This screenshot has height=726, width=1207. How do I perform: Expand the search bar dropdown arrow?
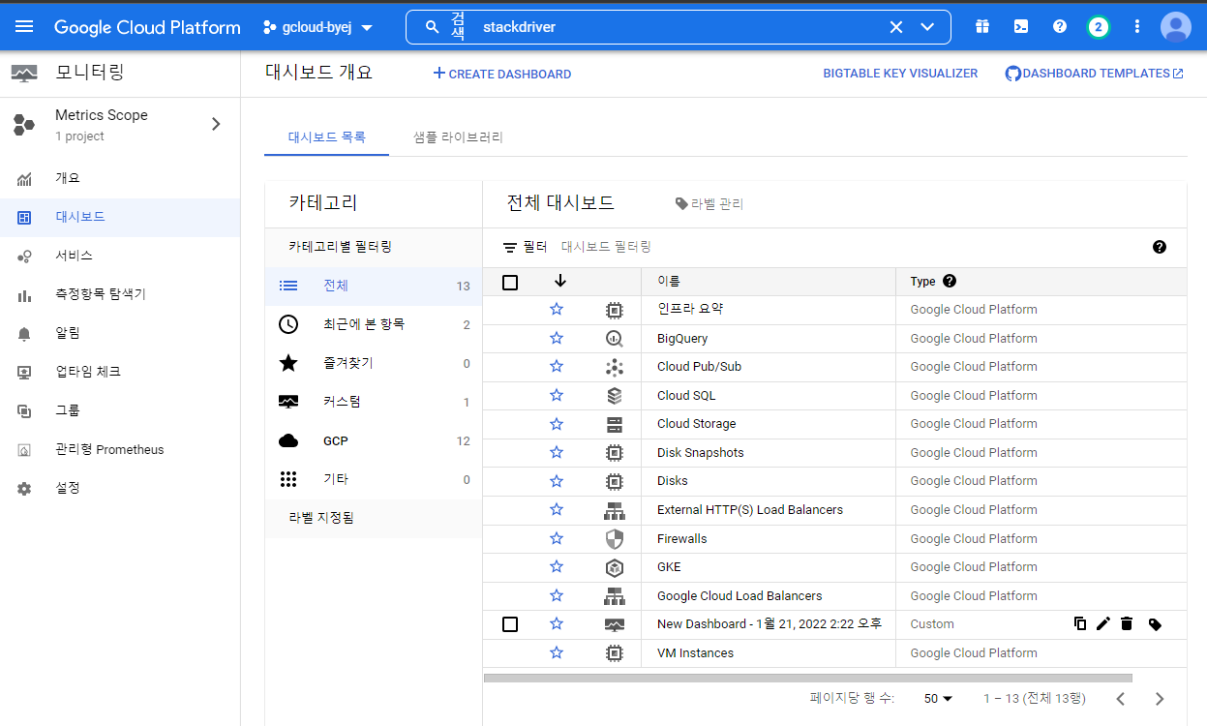click(927, 27)
